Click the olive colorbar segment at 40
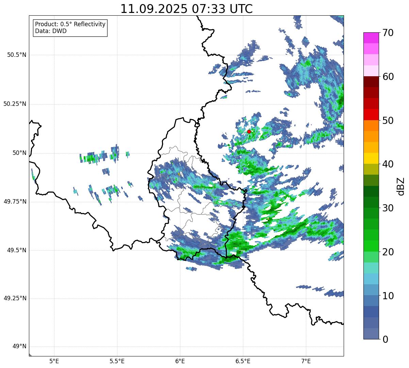Viewport: 409px width, 368px height. (371, 169)
